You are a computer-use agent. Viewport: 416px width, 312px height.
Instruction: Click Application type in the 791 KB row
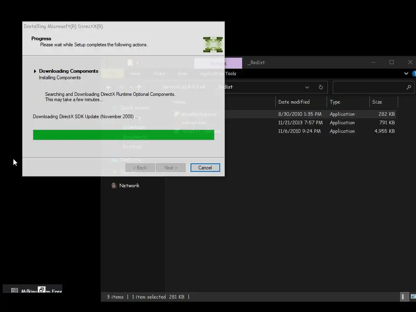tap(342, 123)
